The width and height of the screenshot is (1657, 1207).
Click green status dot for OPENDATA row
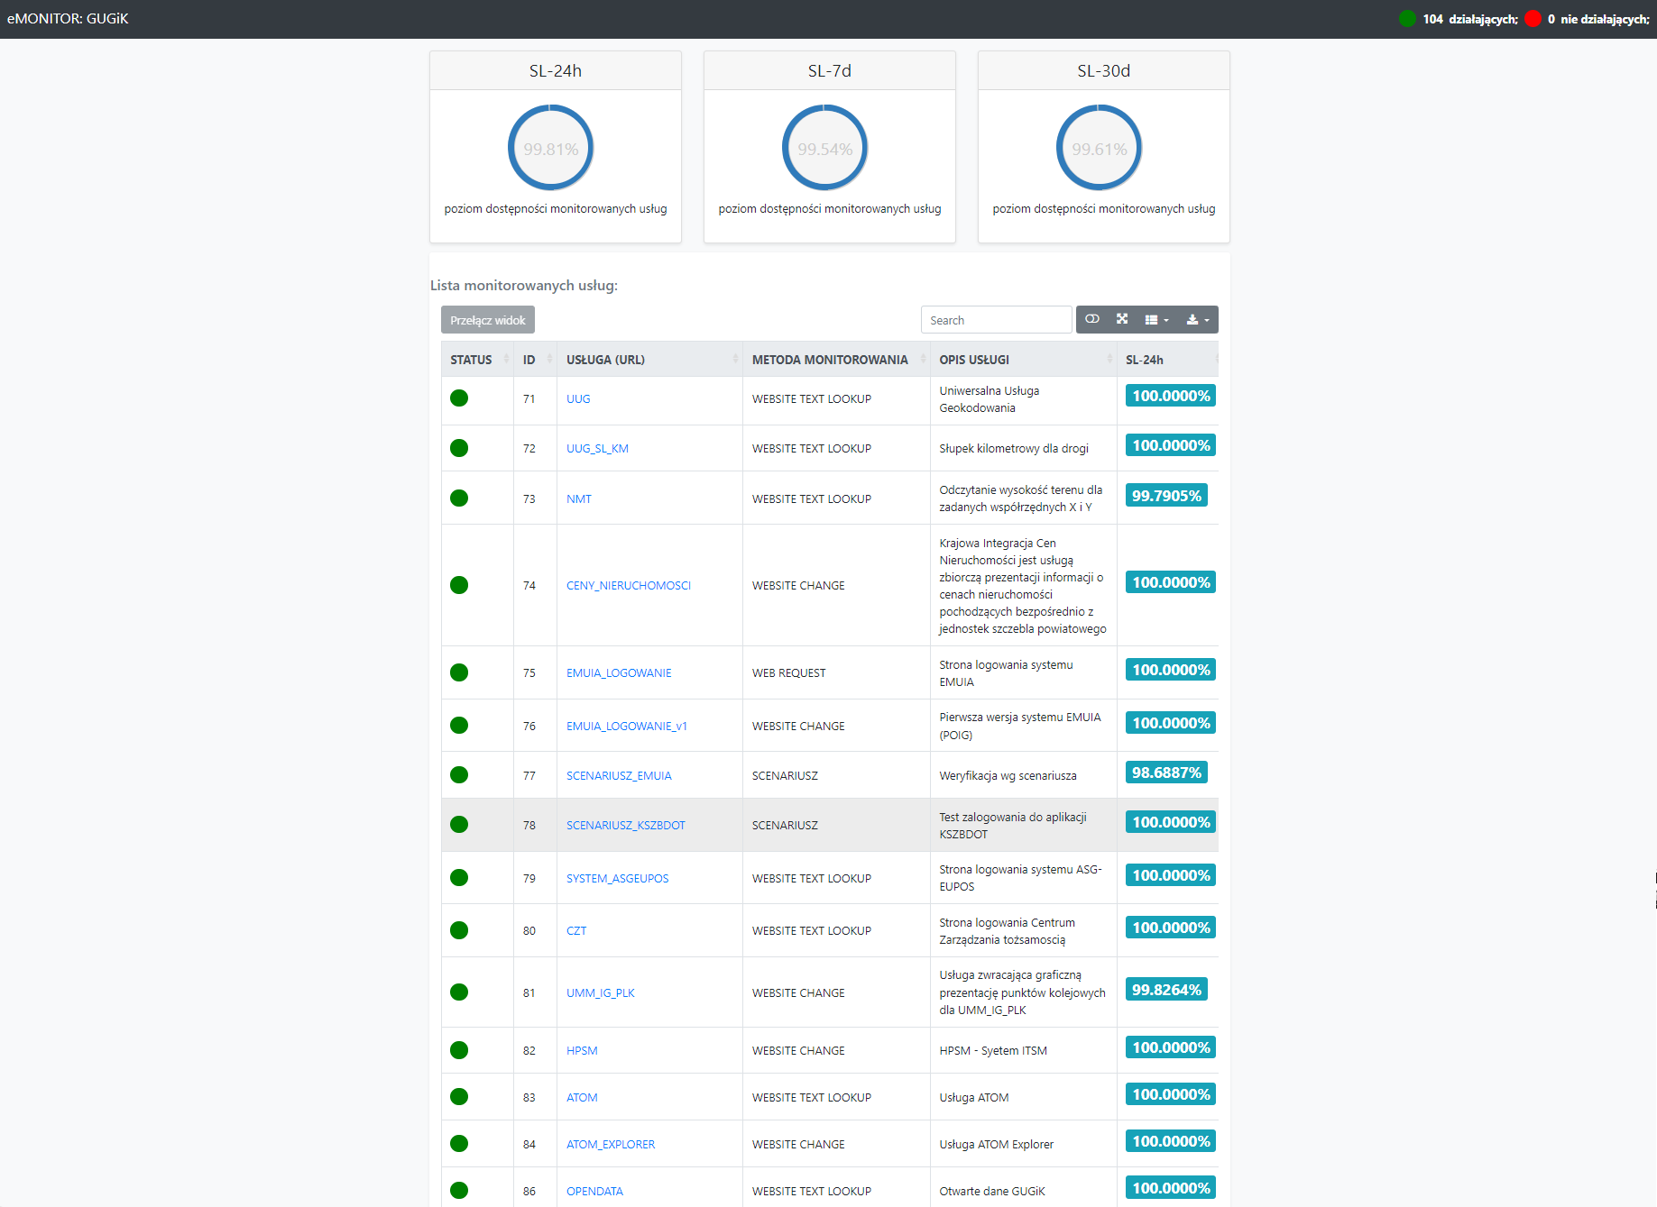pyautogui.click(x=459, y=1190)
